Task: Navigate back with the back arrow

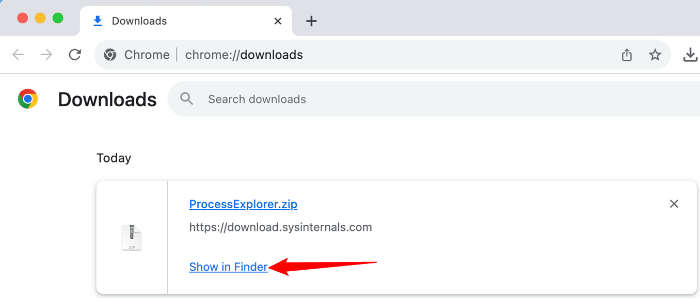Action: [18, 54]
